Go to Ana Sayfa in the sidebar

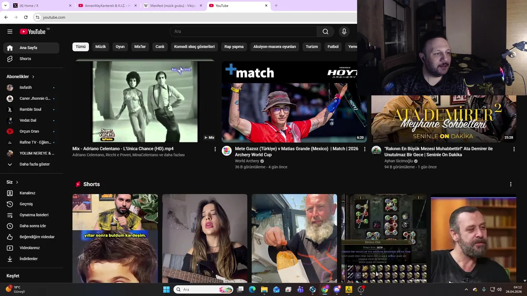[x=31, y=48]
